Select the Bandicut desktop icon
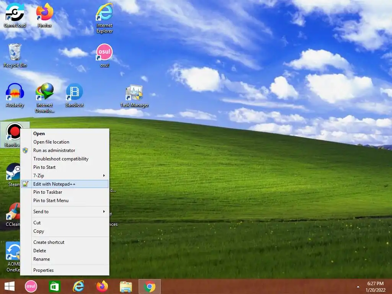Image resolution: width=392 pixels, height=294 pixels. 75,95
